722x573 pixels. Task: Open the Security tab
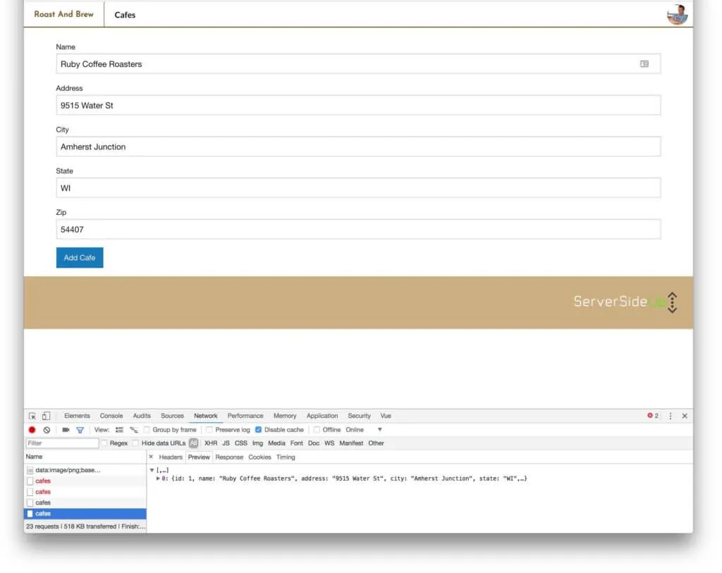coord(359,416)
